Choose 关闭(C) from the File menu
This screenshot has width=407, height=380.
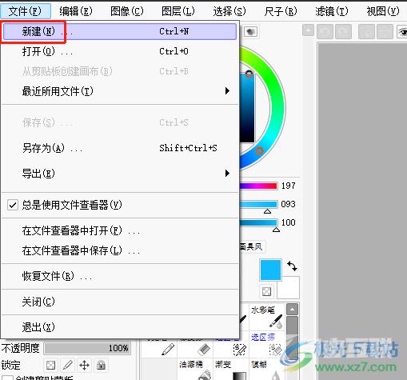120,302
